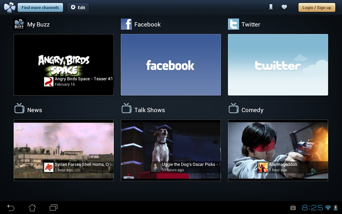
Task: Tap the Wi-Fi status icon
Action: pos(328,208)
